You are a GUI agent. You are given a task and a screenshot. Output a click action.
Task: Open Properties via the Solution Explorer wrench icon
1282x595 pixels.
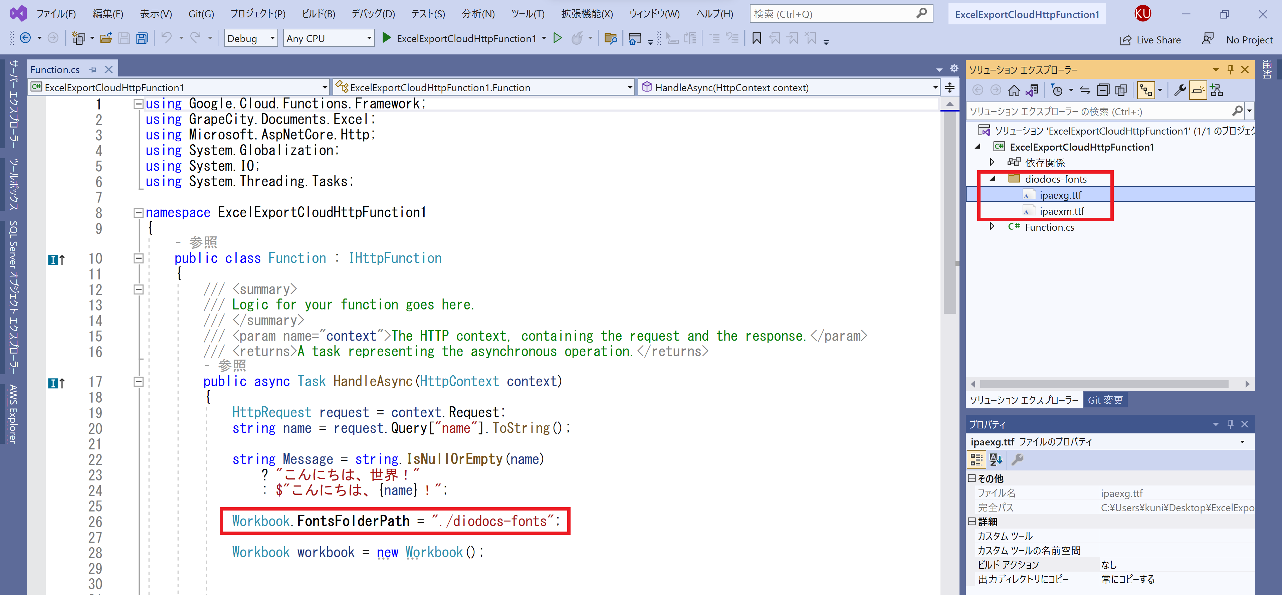click(1180, 90)
